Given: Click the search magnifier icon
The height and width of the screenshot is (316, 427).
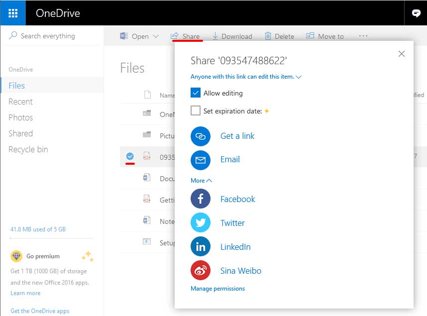Looking at the screenshot, I should pyautogui.click(x=13, y=35).
